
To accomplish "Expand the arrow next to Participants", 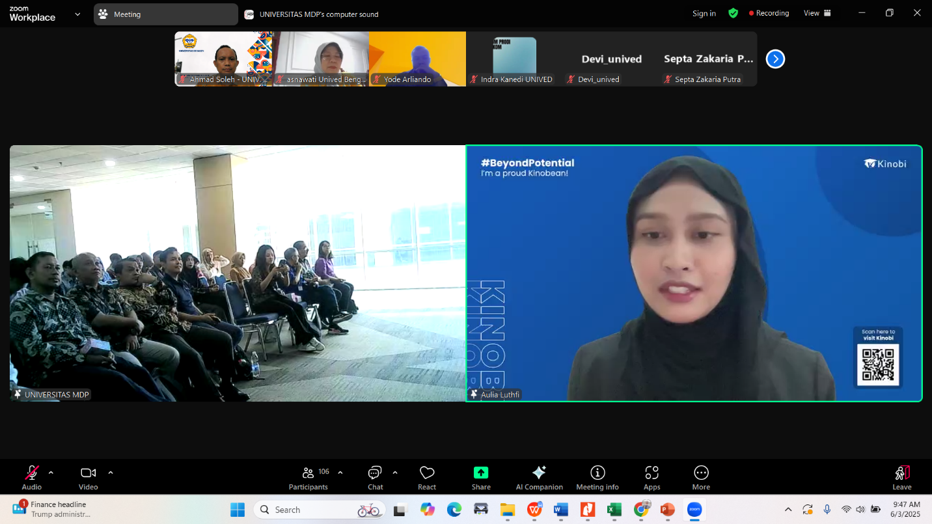I will click(x=340, y=473).
